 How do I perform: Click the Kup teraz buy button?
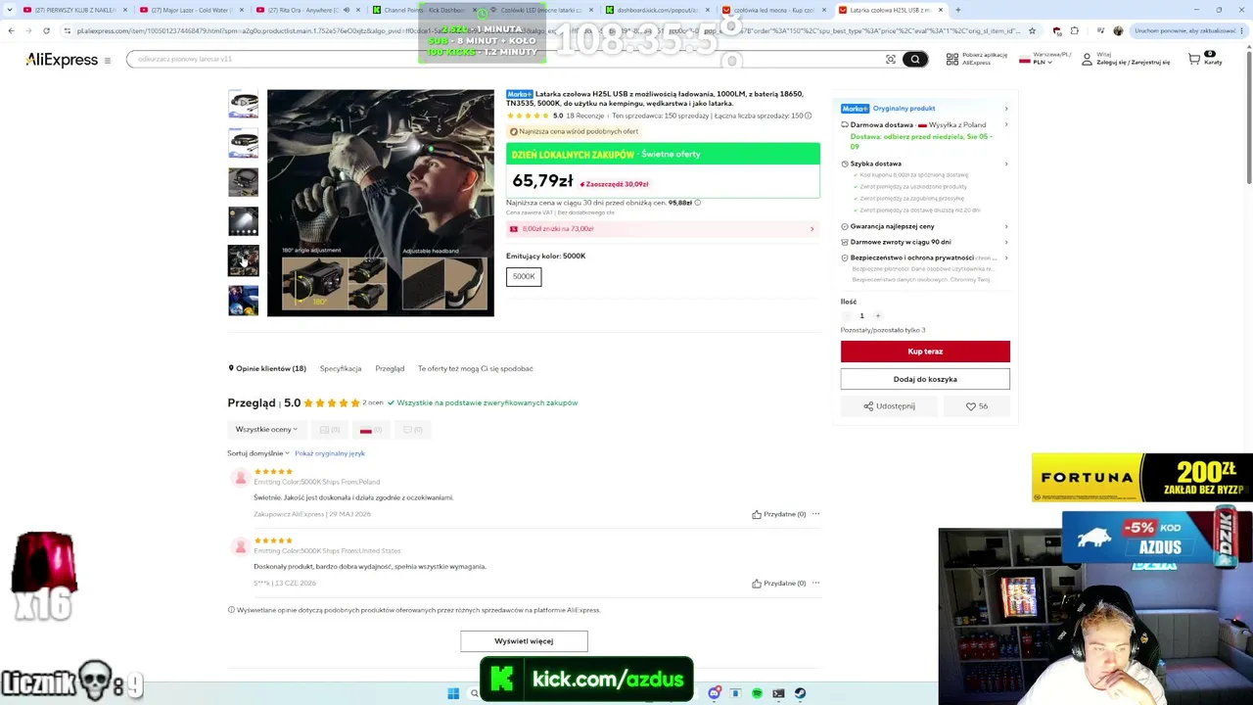(x=925, y=352)
